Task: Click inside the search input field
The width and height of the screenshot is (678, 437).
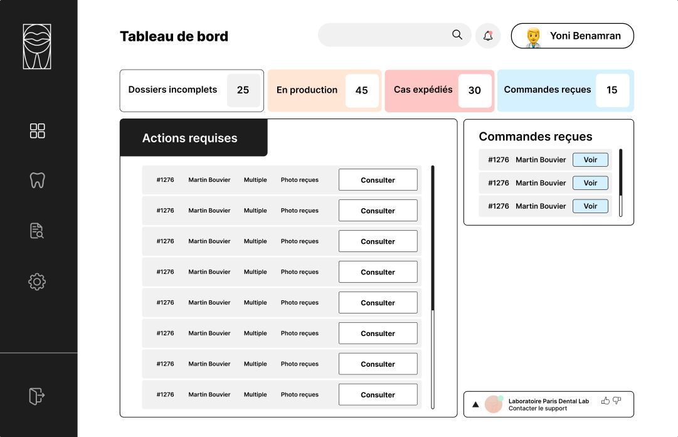Action: pos(383,35)
